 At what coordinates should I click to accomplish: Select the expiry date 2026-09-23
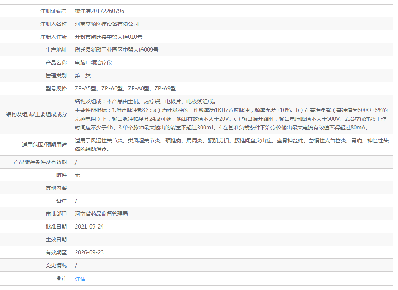[x=89, y=252]
